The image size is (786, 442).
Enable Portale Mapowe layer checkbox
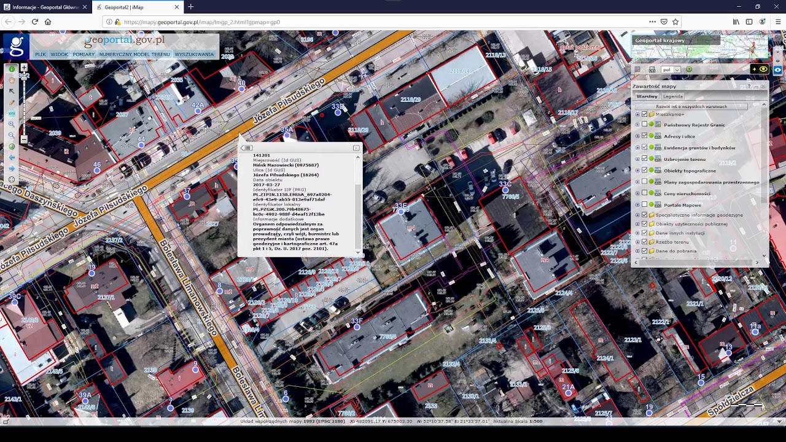(644, 205)
